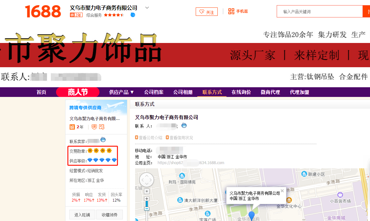
Task: Click the 交易勋章 medal icons
Action: (x=99, y=151)
